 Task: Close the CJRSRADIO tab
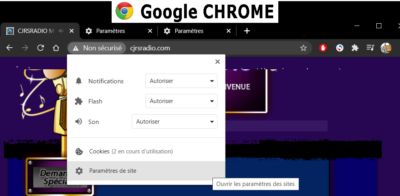[72, 31]
